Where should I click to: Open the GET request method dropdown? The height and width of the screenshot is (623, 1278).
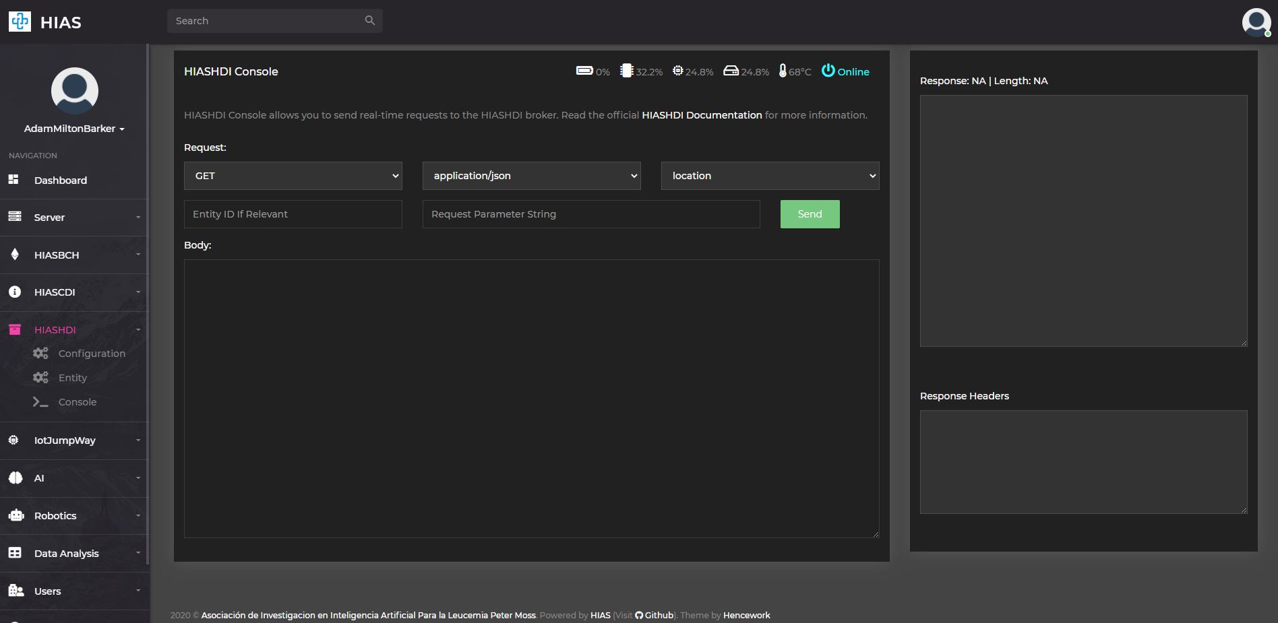pyautogui.click(x=293, y=176)
